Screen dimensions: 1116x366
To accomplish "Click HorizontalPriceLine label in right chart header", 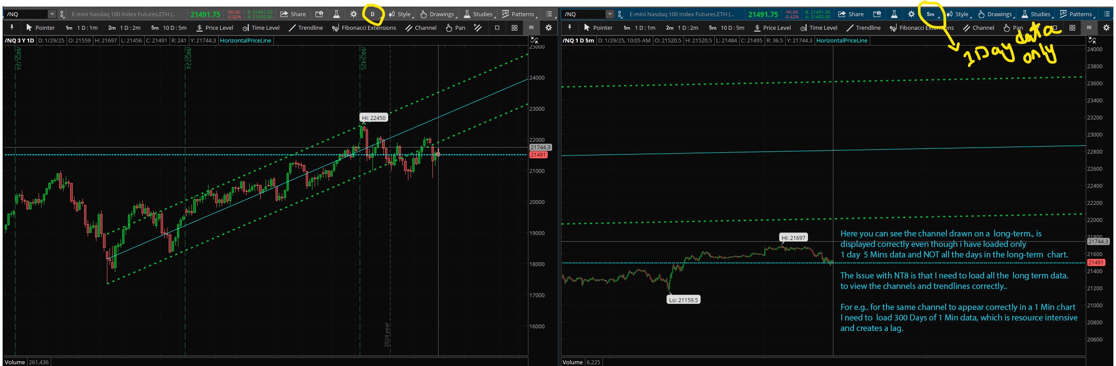I will point(842,40).
